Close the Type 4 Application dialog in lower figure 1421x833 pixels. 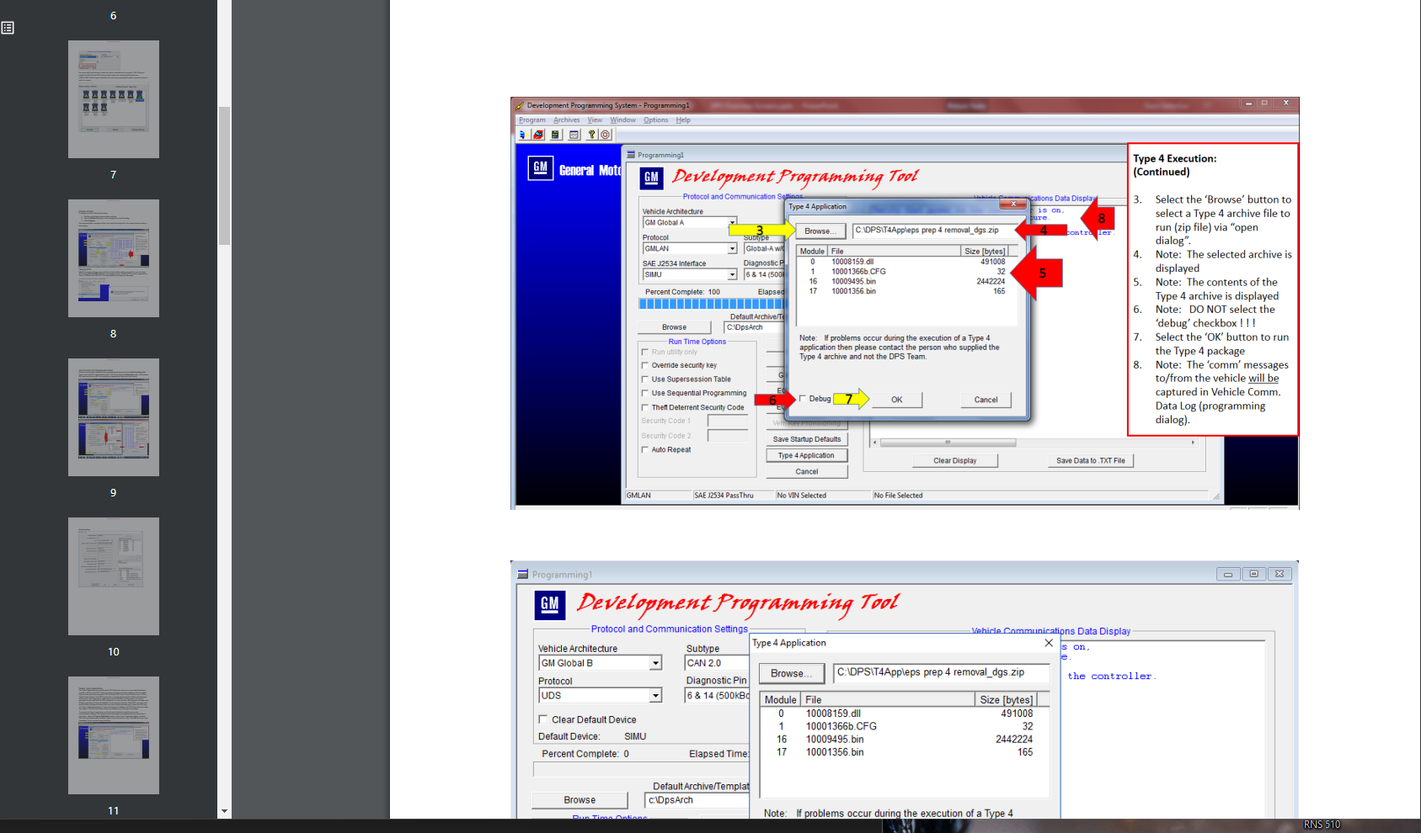1049,643
